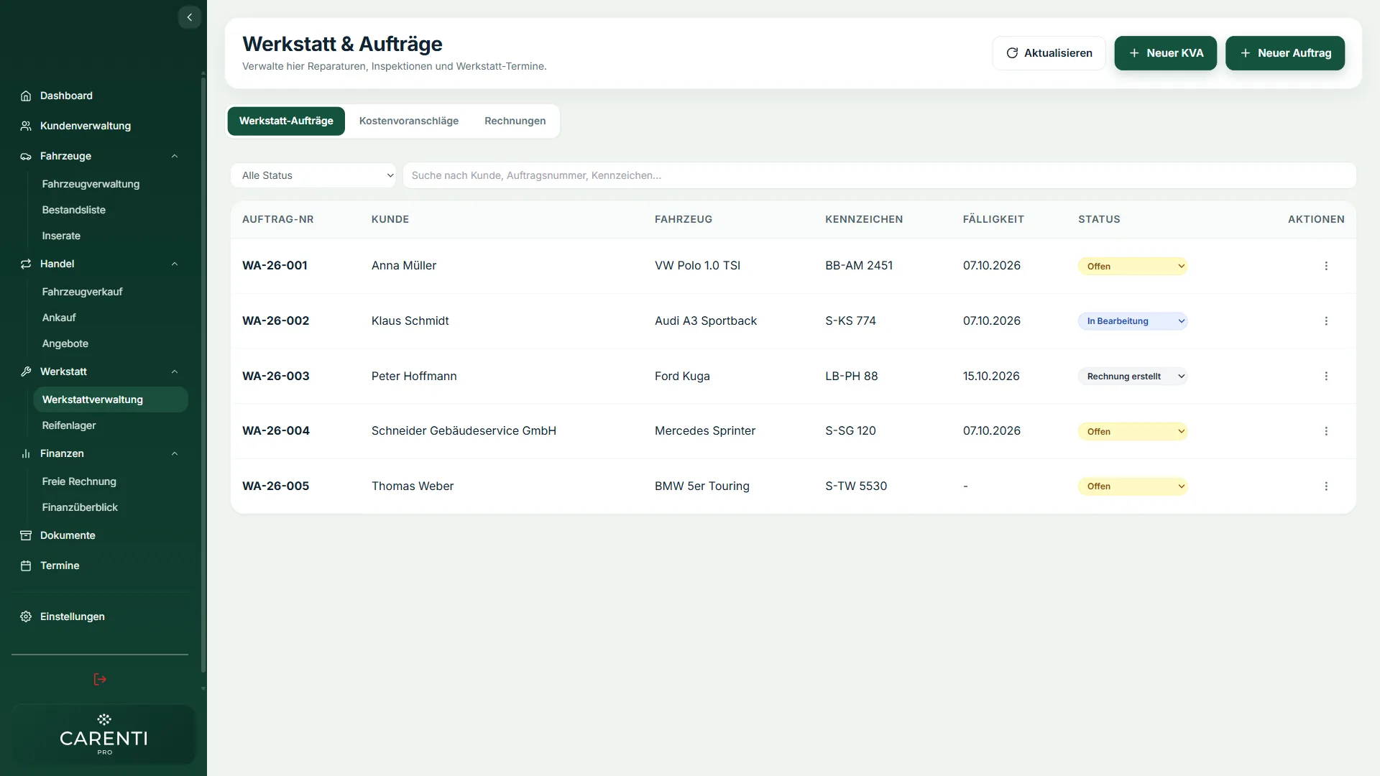
Task: Click the Dokumente archive icon
Action: 26,535
